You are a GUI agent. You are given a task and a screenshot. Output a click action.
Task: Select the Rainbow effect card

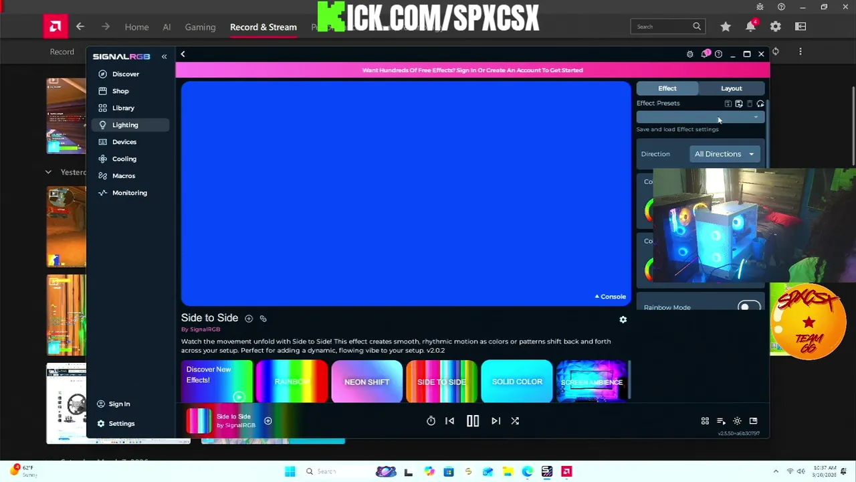pos(292,382)
